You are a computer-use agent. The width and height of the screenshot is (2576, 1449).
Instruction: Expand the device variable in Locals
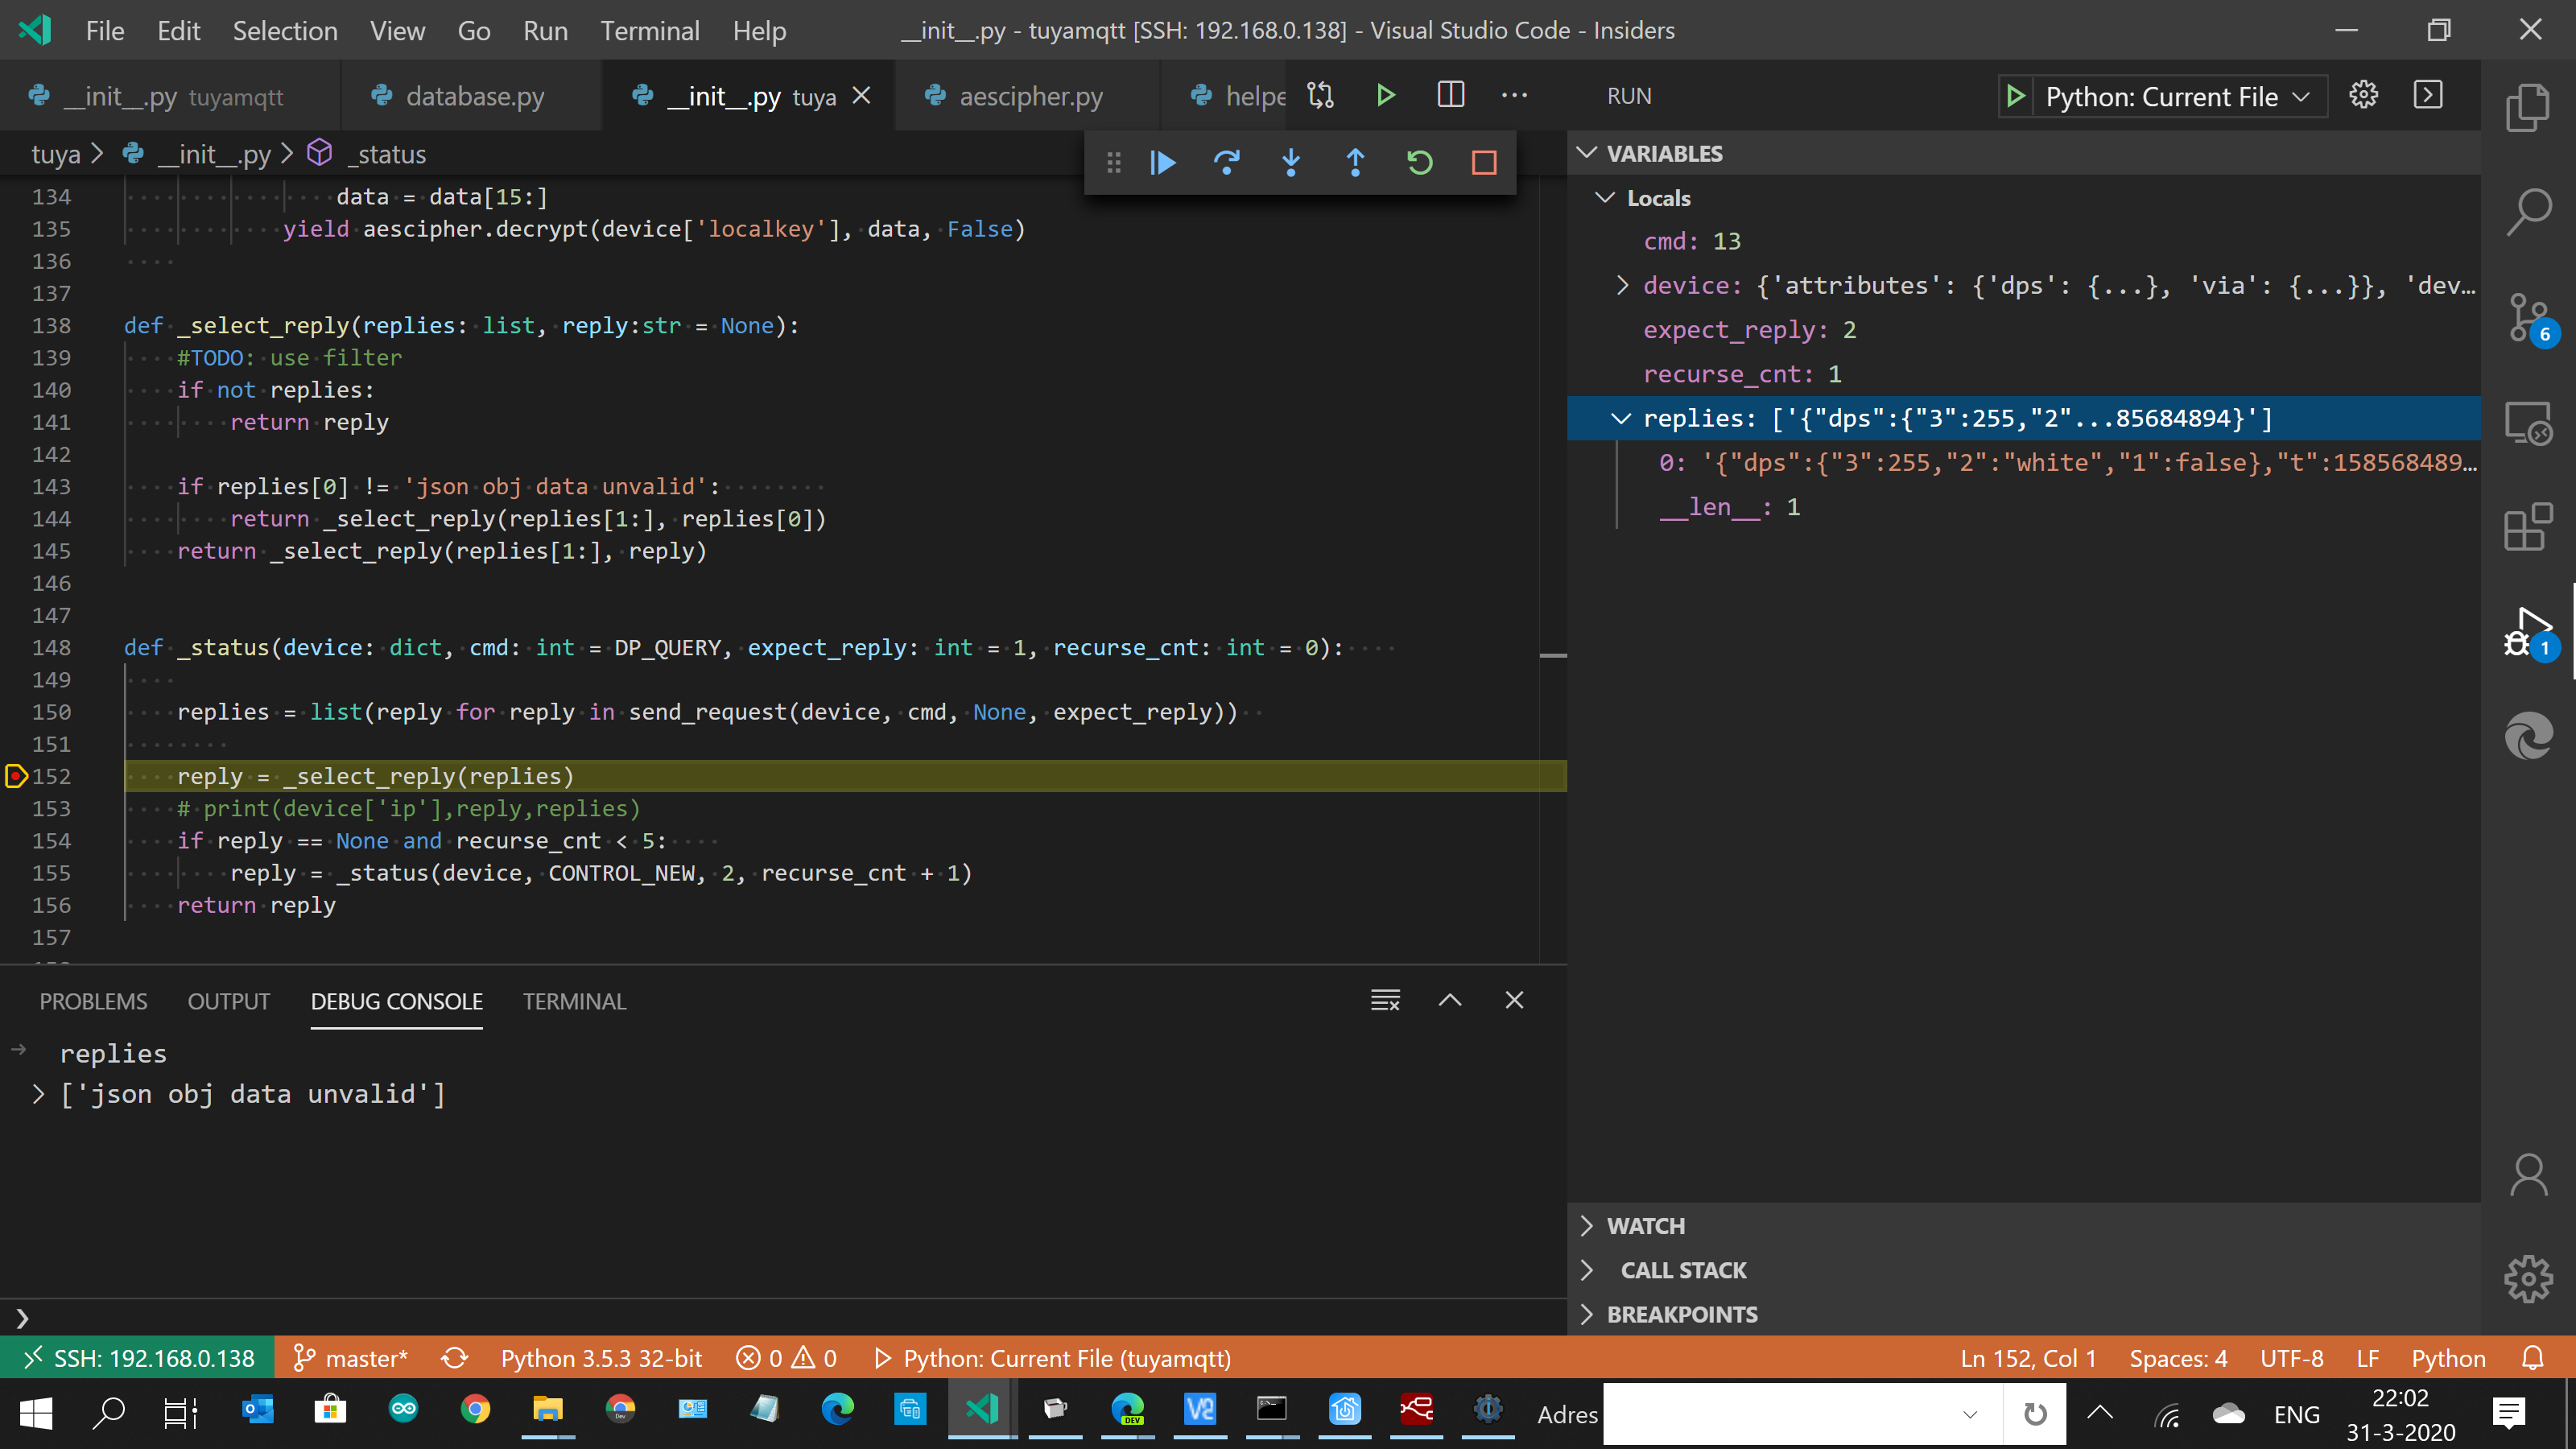click(x=1622, y=285)
